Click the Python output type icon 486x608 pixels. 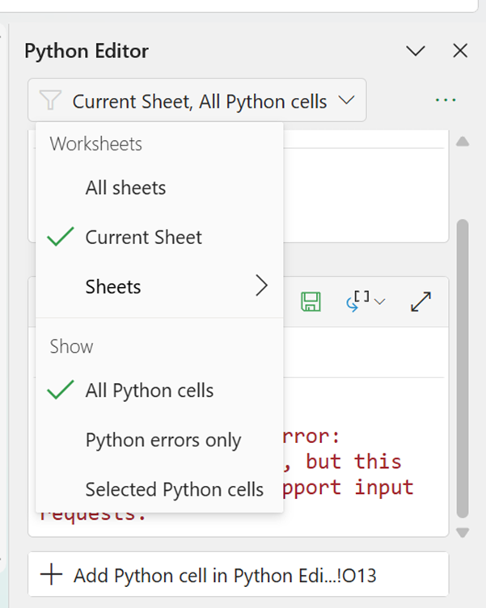pos(359,301)
